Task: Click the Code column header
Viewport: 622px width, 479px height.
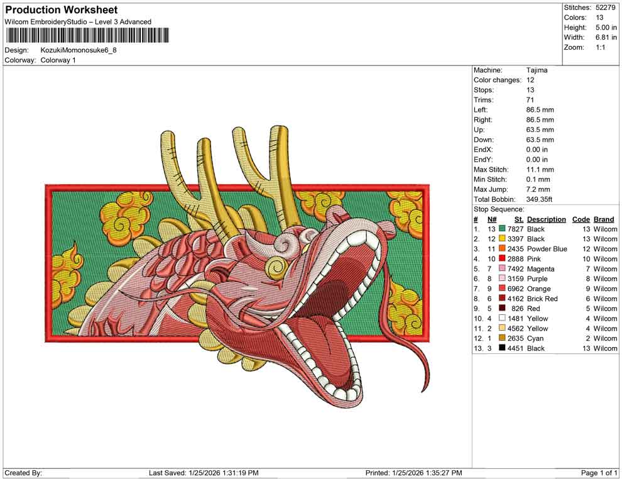Action: click(581, 219)
